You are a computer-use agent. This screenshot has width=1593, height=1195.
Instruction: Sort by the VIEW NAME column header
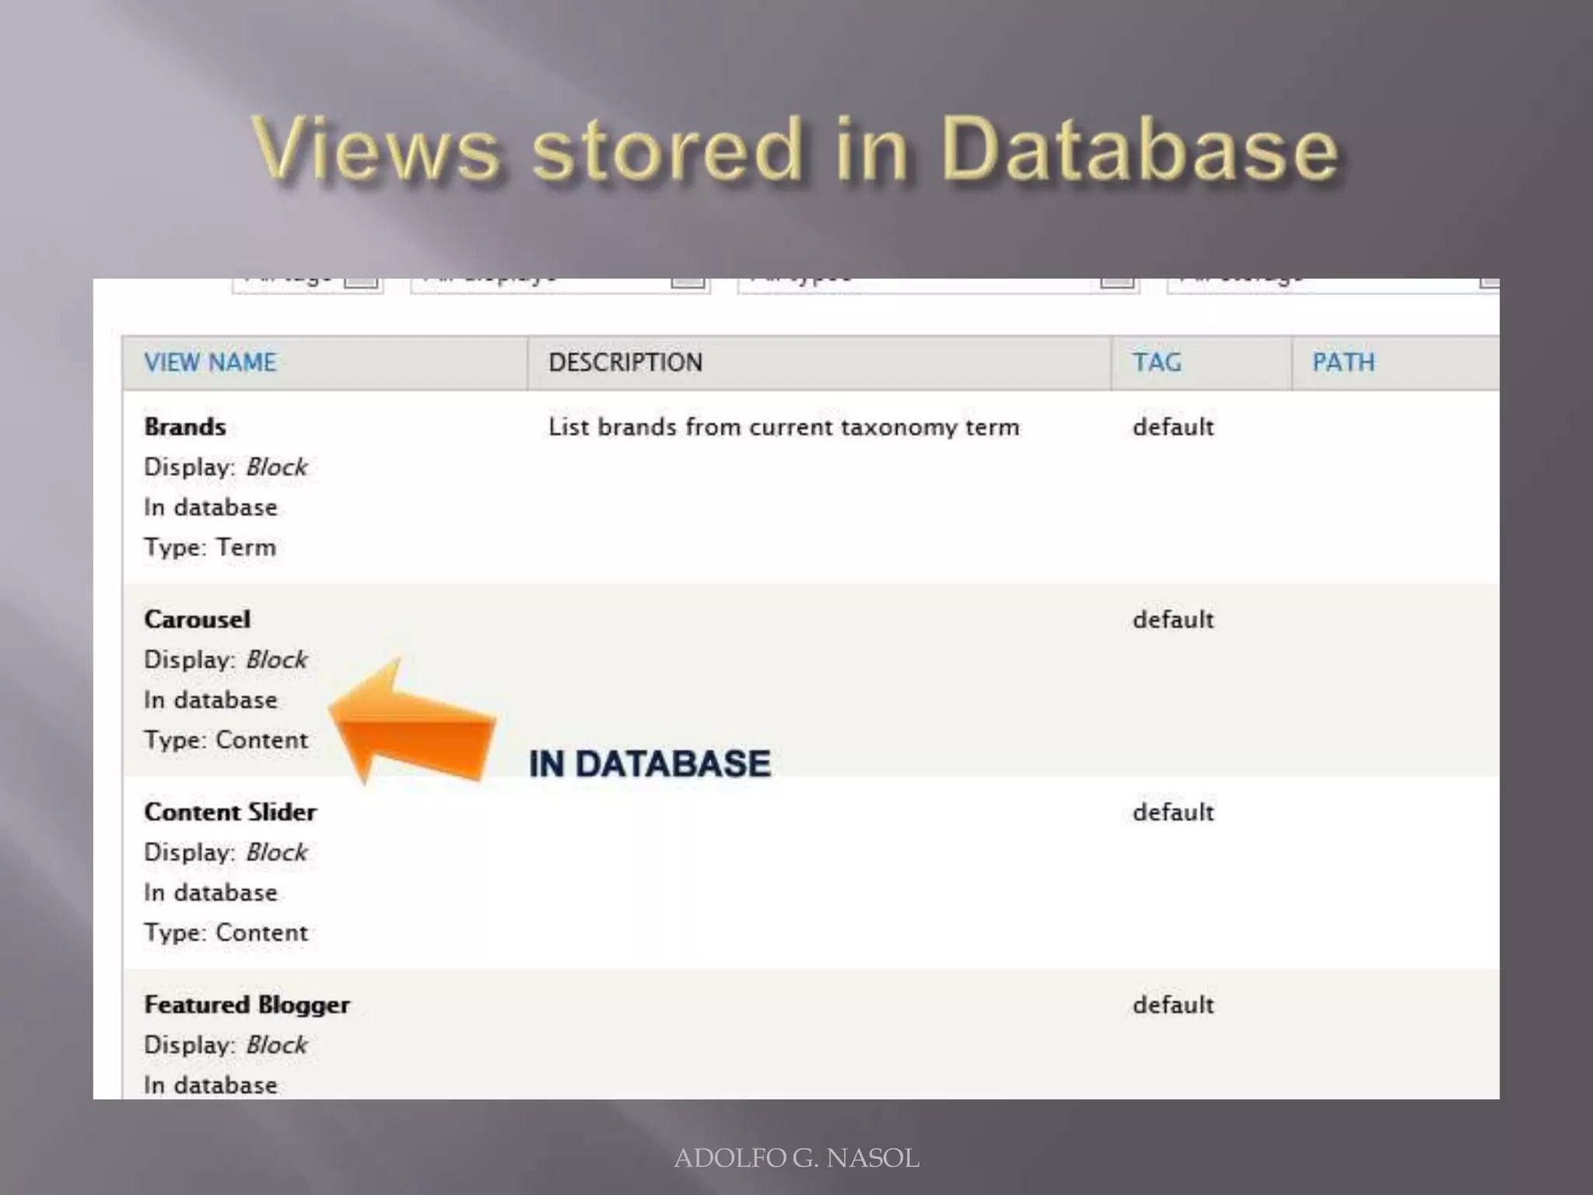(x=210, y=363)
